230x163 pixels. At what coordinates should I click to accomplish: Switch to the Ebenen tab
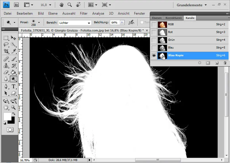[x=157, y=18]
